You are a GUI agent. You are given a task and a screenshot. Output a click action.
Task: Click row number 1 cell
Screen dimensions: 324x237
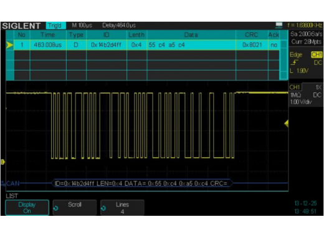[x=22, y=45]
